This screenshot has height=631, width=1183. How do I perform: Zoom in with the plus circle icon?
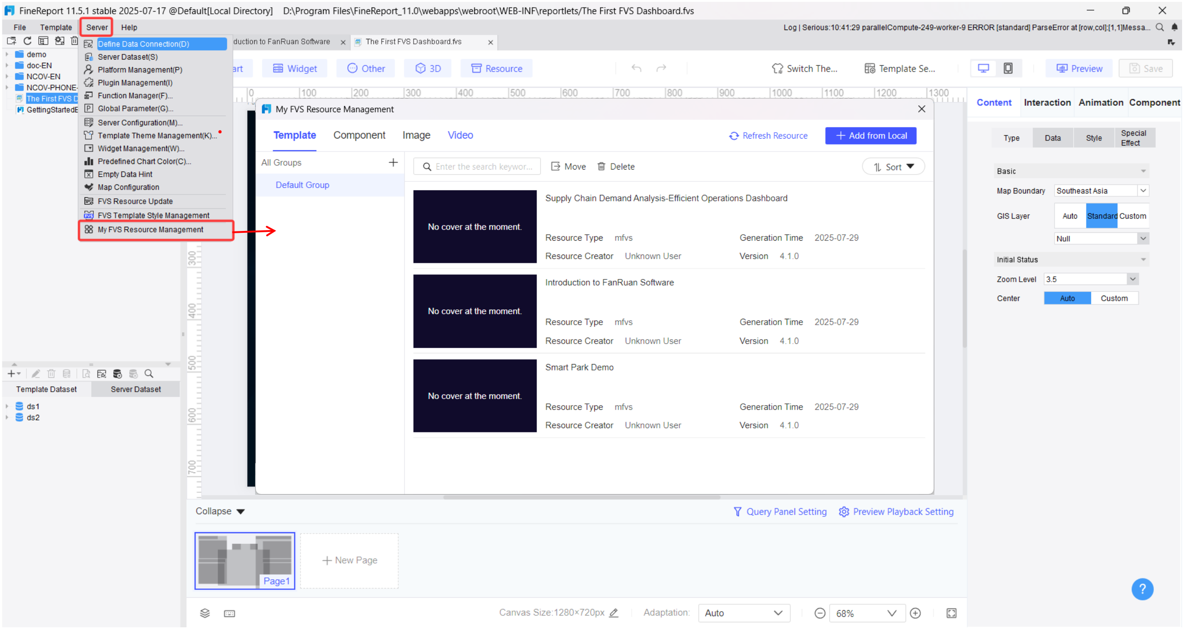[915, 613]
